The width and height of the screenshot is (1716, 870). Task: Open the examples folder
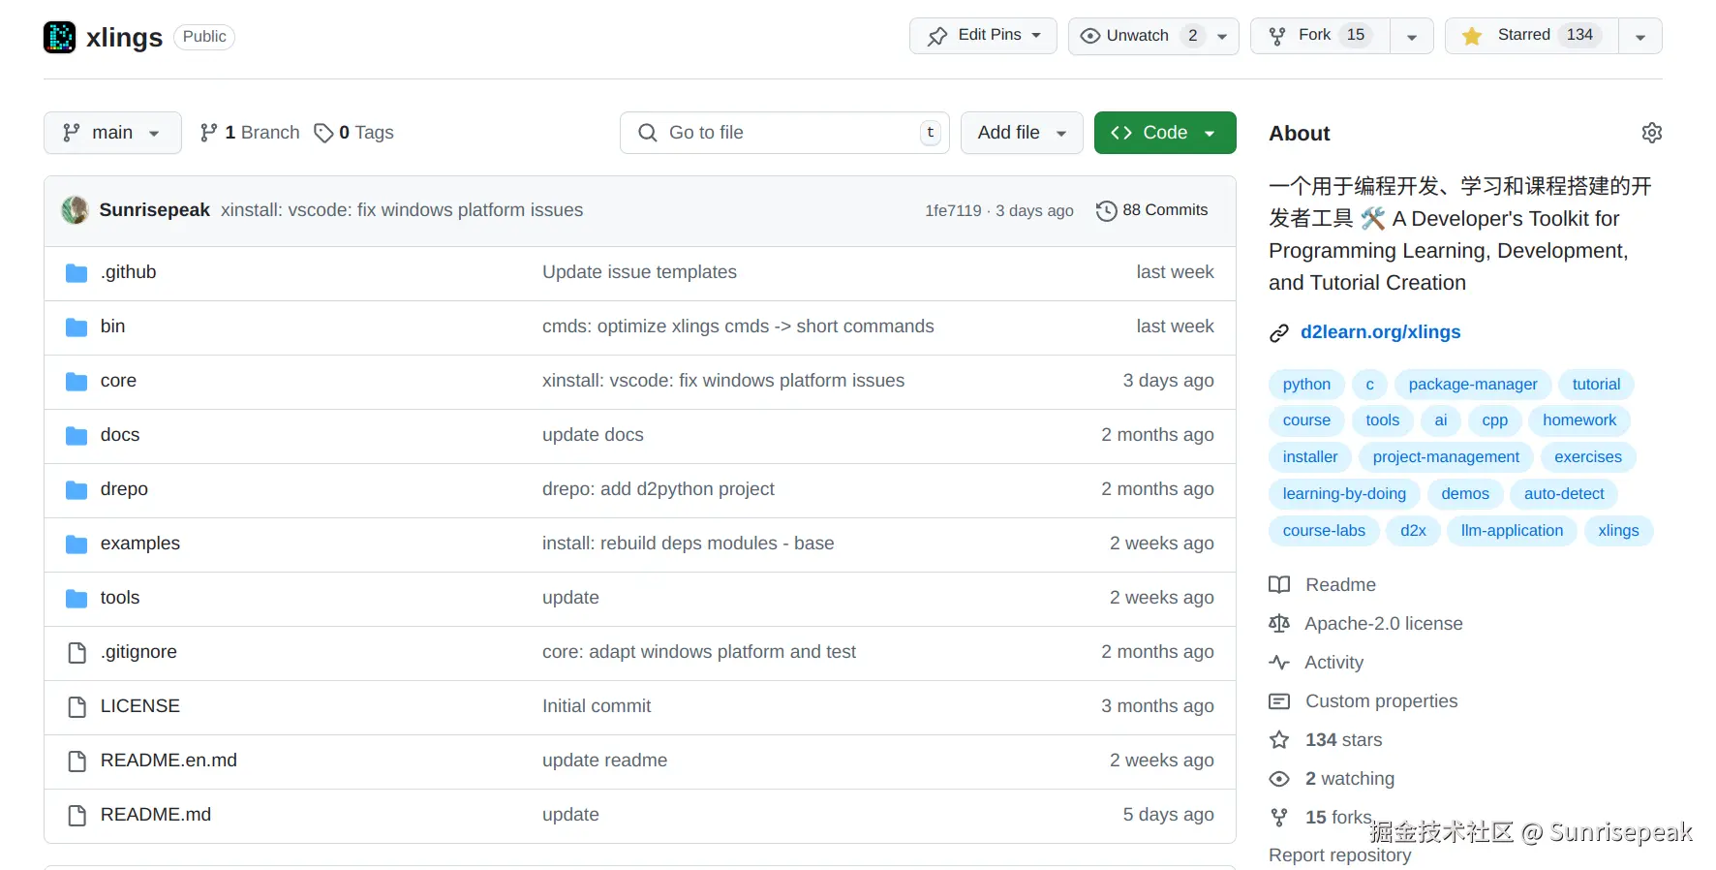pyautogui.click(x=140, y=544)
